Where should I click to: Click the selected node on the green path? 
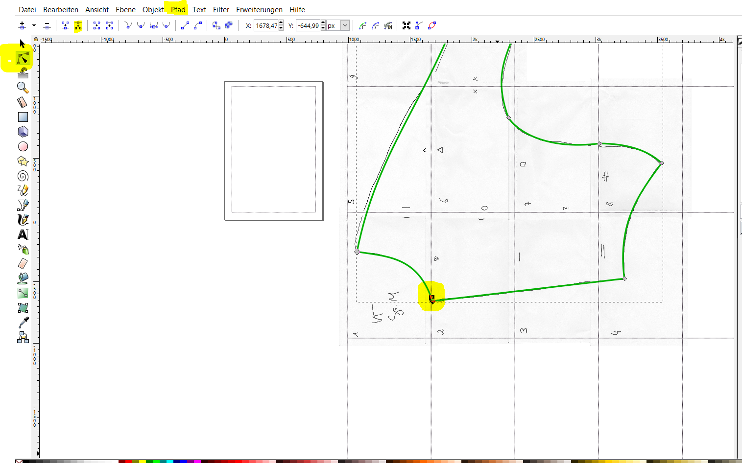point(432,299)
